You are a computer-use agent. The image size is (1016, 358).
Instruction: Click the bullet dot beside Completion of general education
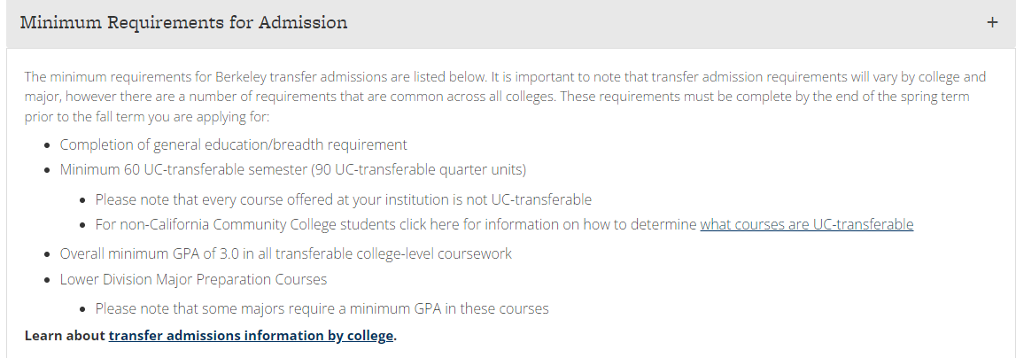pyautogui.click(x=47, y=145)
